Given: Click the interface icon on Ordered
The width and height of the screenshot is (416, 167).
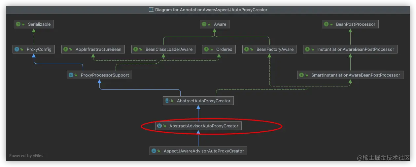Looking at the screenshot, I should click(207, 49).
